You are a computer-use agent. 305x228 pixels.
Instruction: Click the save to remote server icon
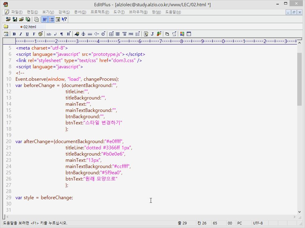15,19
